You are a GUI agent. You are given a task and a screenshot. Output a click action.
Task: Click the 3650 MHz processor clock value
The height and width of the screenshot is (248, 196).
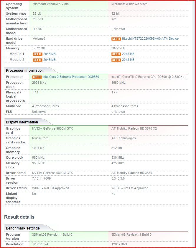[118, 83]
